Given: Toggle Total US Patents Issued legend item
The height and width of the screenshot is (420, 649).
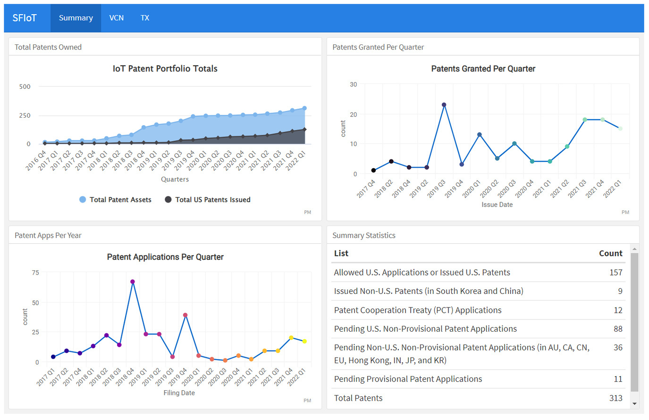Looking at the screenshot, I should click(x=212, y=200).
